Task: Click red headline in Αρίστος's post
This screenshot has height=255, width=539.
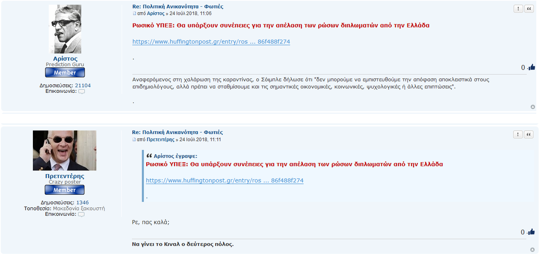Action: pyautogui.click(x=281, y=25)
